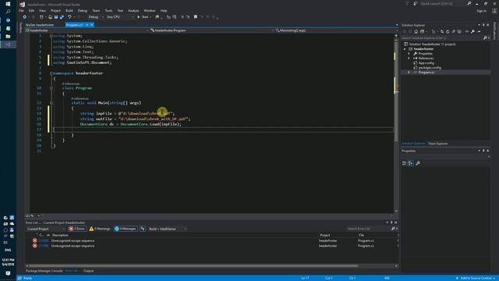Viewport: 499px width, 281px height.
Task: Switch to the NuGet: headerfooter tab
Action: (40, 25)
